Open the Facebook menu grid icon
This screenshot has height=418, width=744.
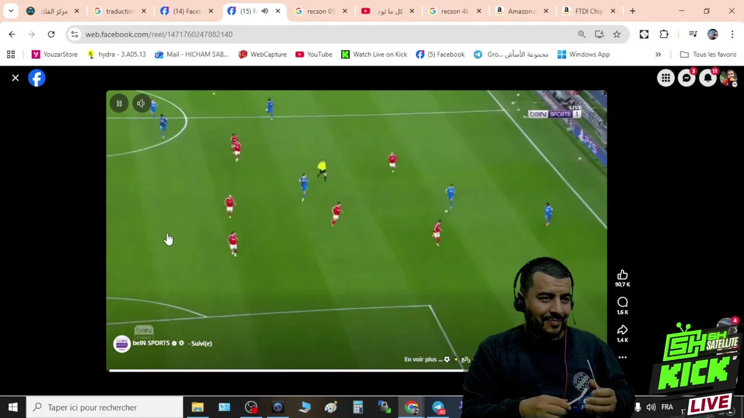[x=666, y=78]
